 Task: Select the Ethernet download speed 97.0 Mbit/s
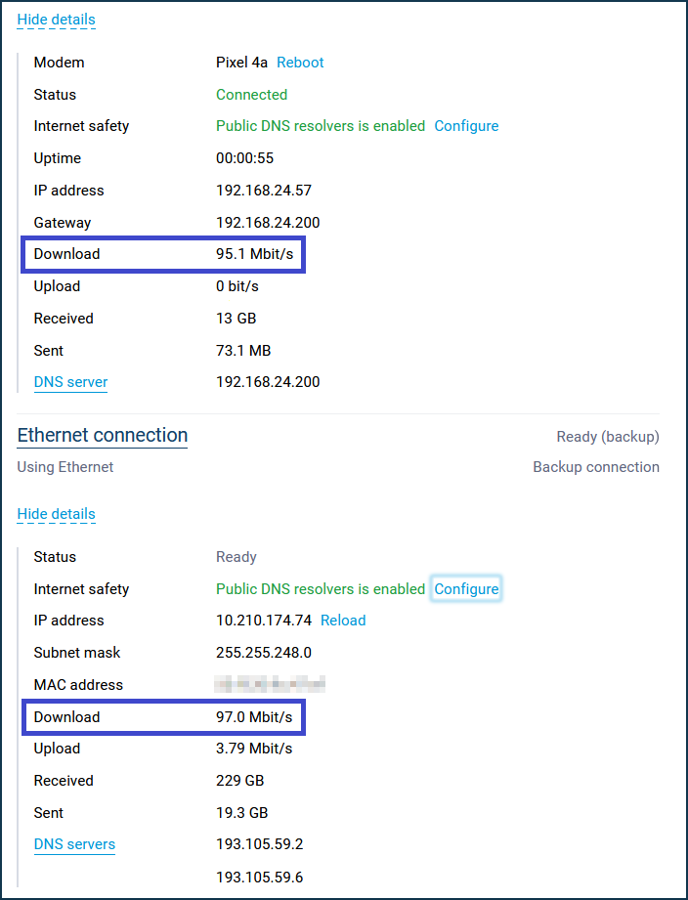click(254, 717)
